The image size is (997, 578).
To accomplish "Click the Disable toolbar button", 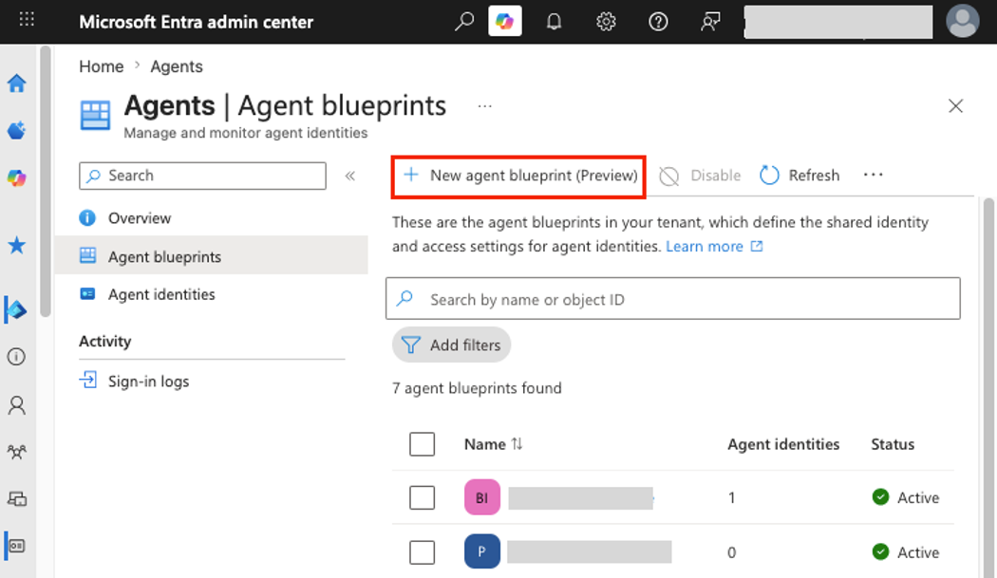I will (700, 176).
